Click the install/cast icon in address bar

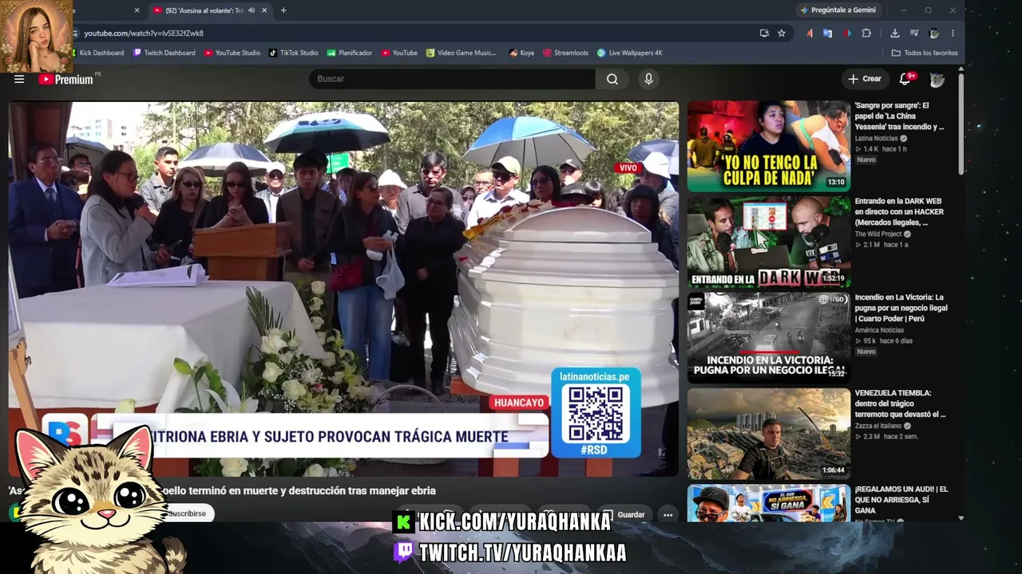764,33
